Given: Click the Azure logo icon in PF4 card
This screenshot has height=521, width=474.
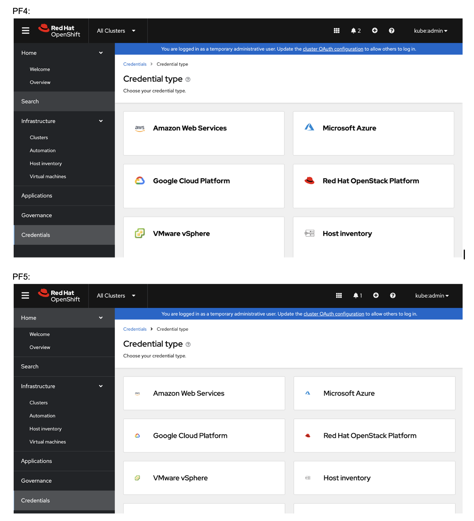Looking at the screenshot, I should [x=309, y=127].
